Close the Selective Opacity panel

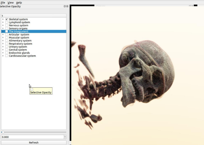67,6
